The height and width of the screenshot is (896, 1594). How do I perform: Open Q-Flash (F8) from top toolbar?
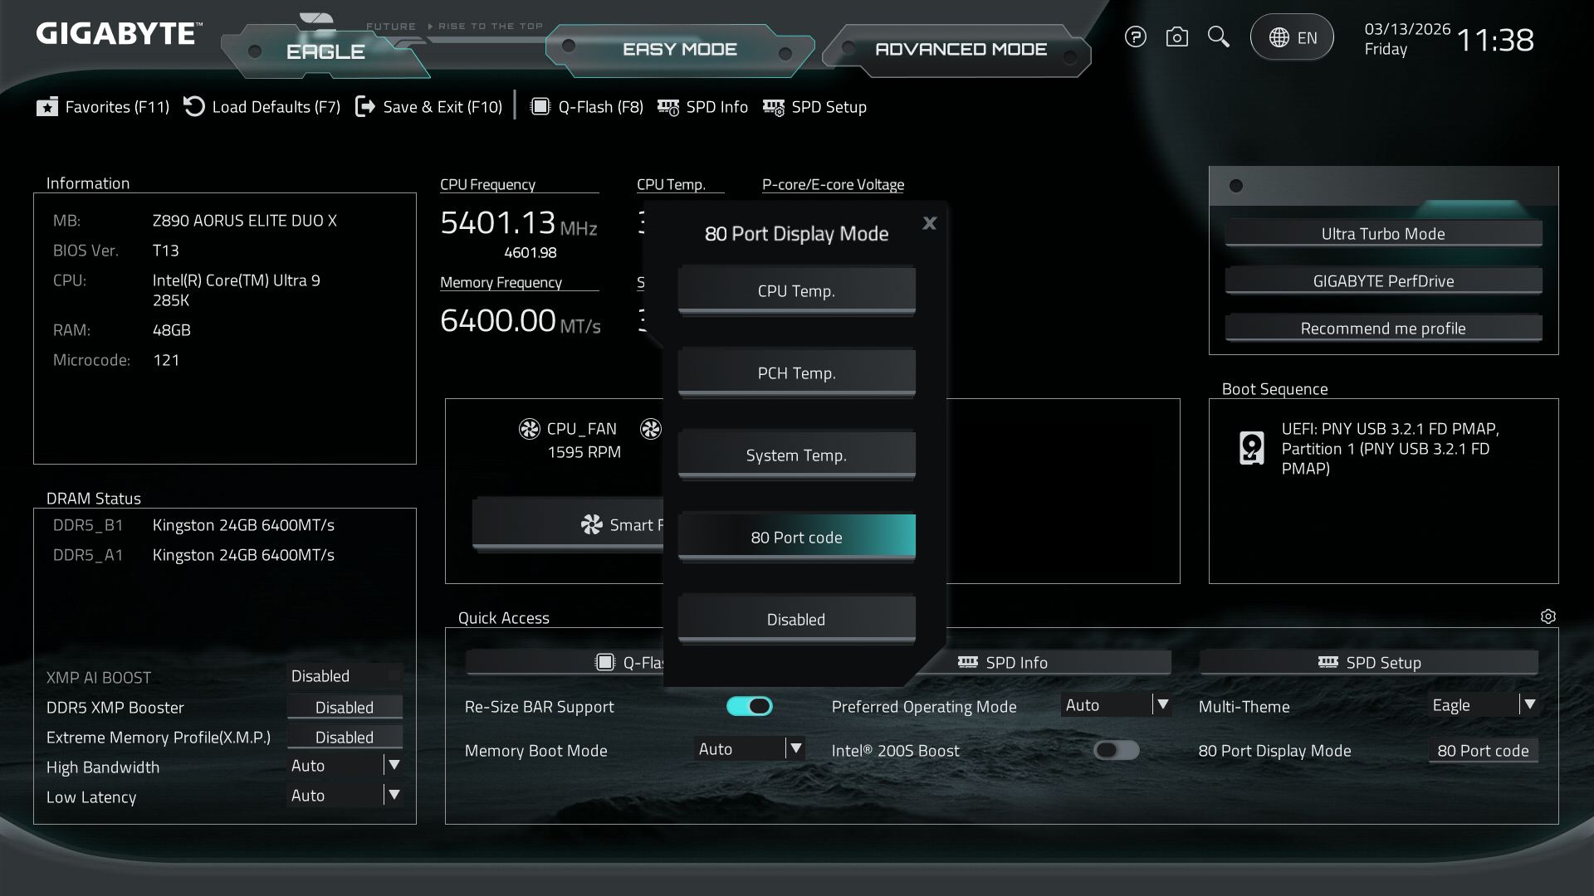587,107
